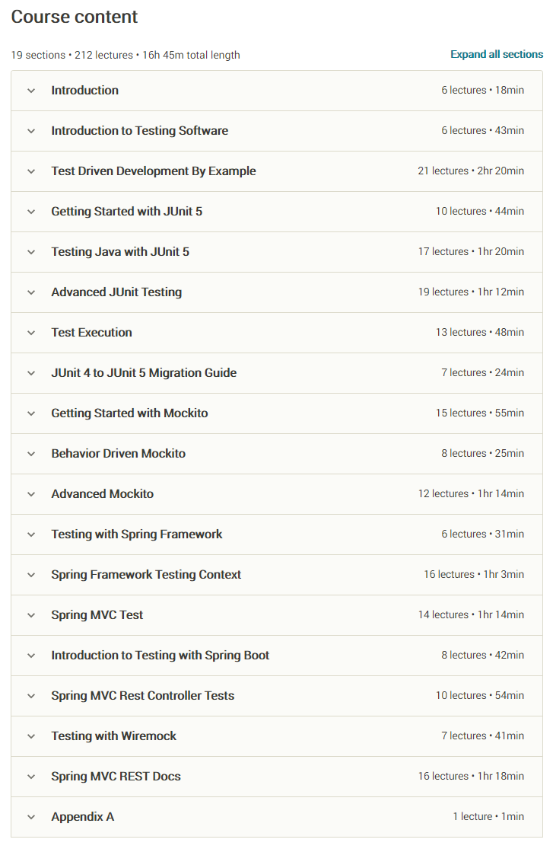Click the Spring MVC Test section title

(x=97, y=615)
